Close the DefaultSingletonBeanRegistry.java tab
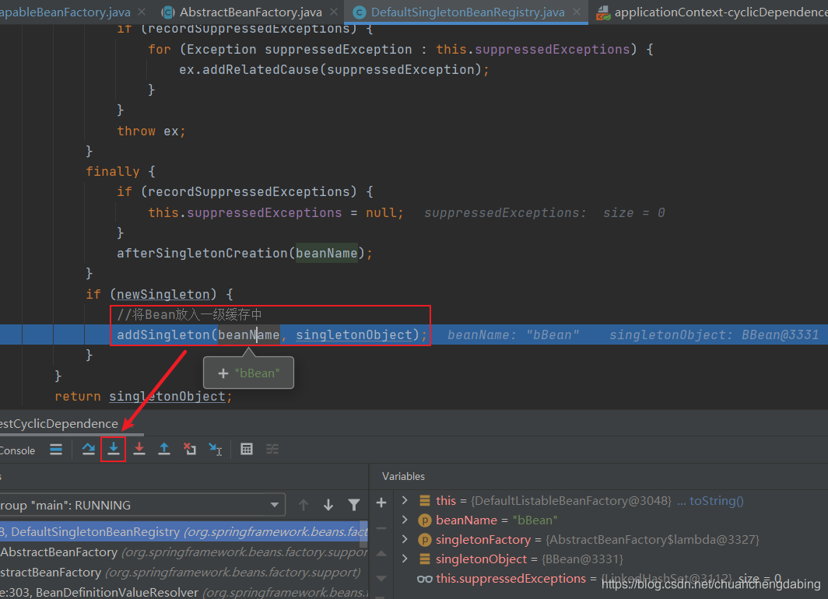The height and width of the screenshot is (599, 828). pyautogui.click(x=577, y=12)
